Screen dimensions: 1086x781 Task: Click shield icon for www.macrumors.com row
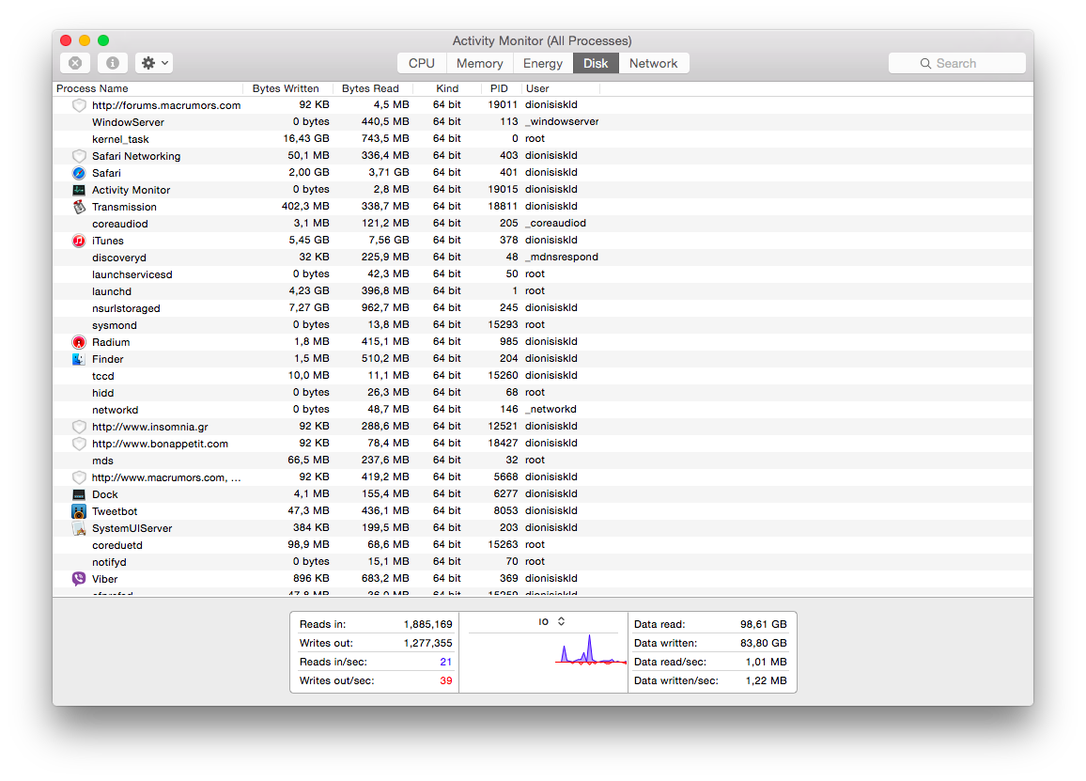coord(79,477)
